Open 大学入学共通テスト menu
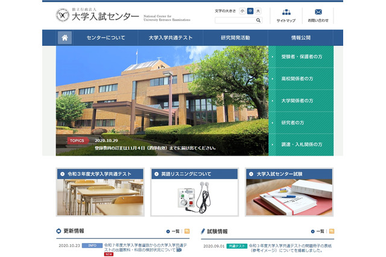 (x=170, y=37)
